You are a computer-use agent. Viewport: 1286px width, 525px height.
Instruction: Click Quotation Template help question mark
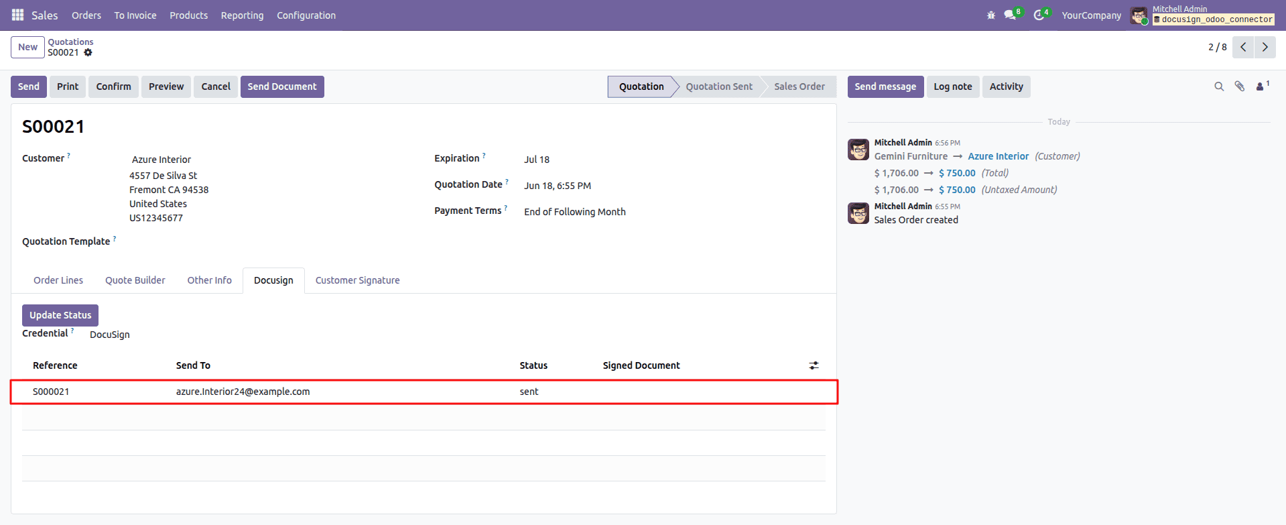click(x=115, y=239)
